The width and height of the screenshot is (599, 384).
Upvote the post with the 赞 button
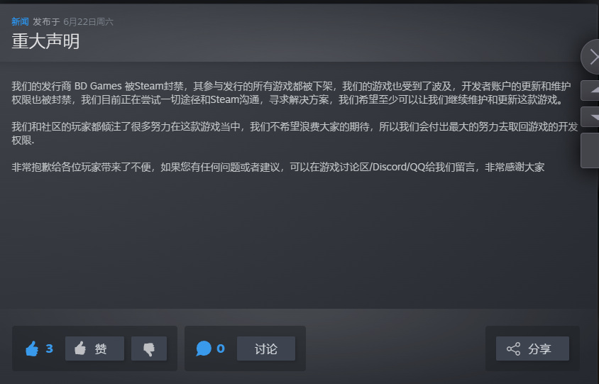coord(94,349)
